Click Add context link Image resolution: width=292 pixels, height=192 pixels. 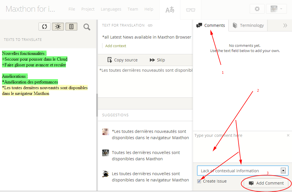(116, 46)
